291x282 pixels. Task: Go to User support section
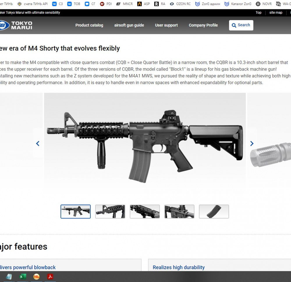tap(166, 25)
